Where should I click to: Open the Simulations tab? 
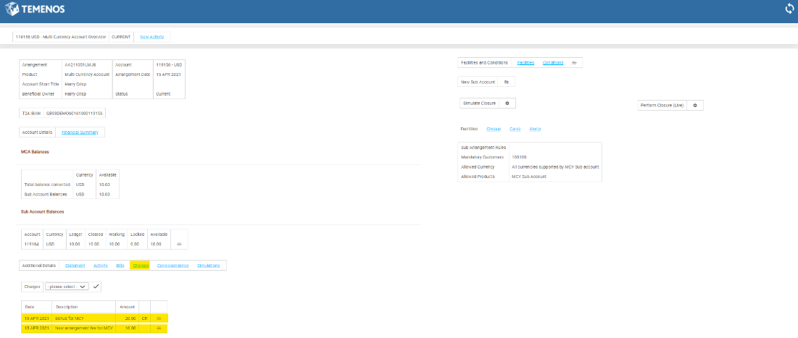(209, 266)
